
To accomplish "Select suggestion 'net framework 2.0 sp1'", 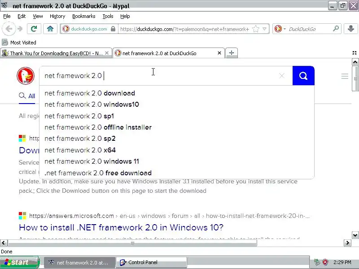I will [177, 116].
